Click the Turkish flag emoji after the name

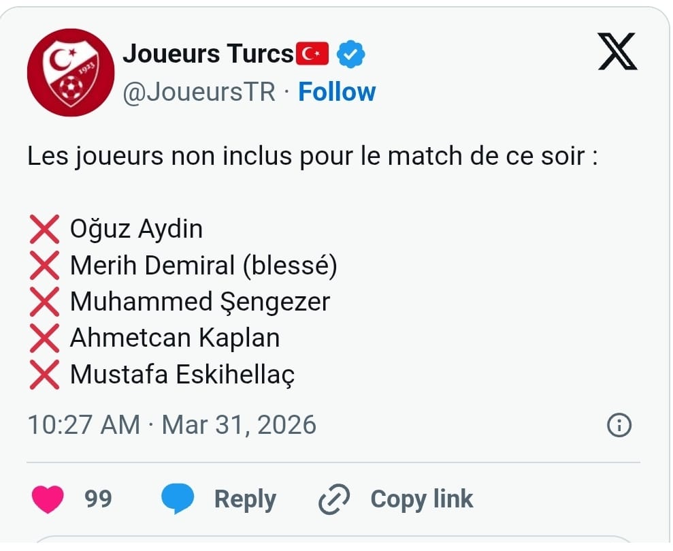313,53
